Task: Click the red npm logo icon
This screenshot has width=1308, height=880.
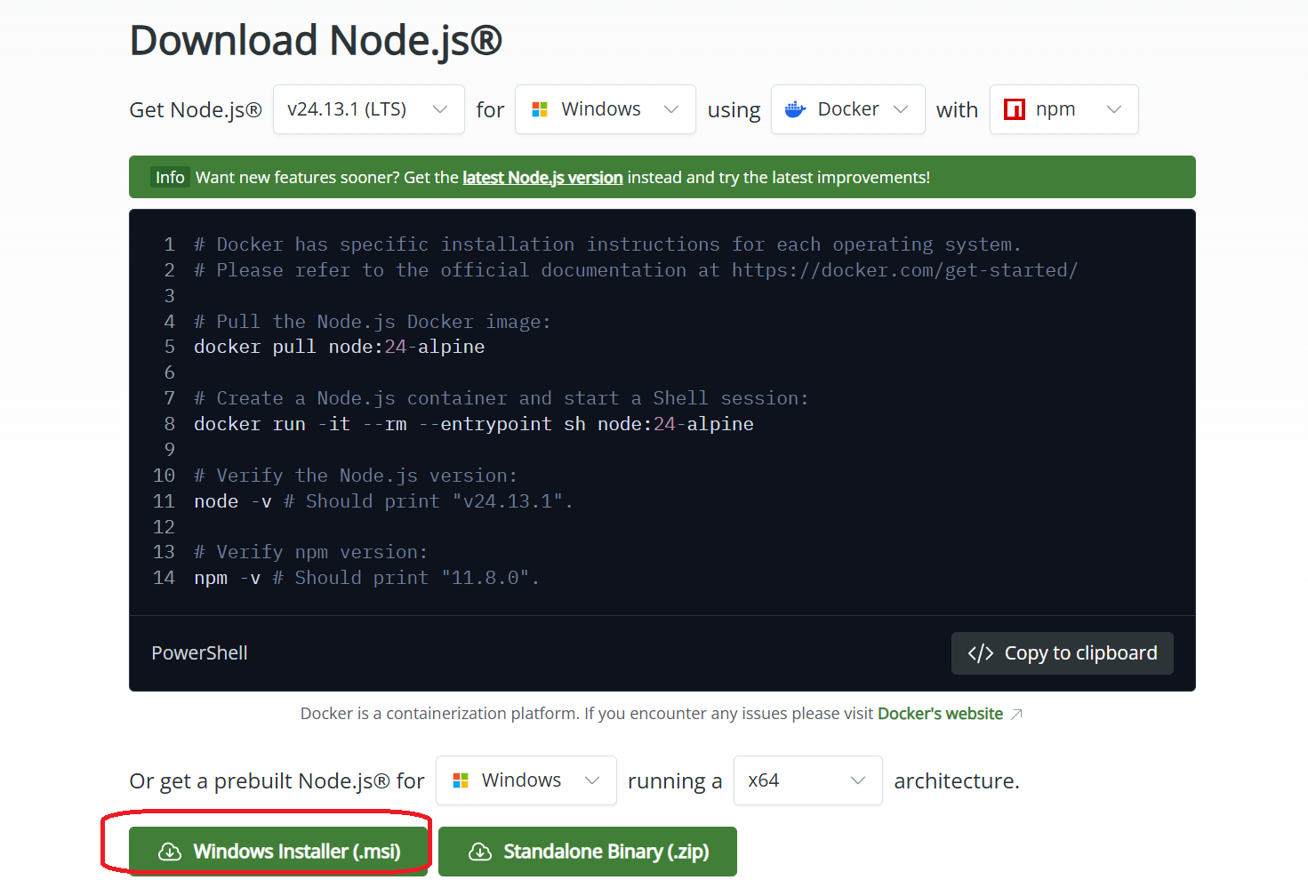Action: pyautogui.click(x=1015, y=109)
